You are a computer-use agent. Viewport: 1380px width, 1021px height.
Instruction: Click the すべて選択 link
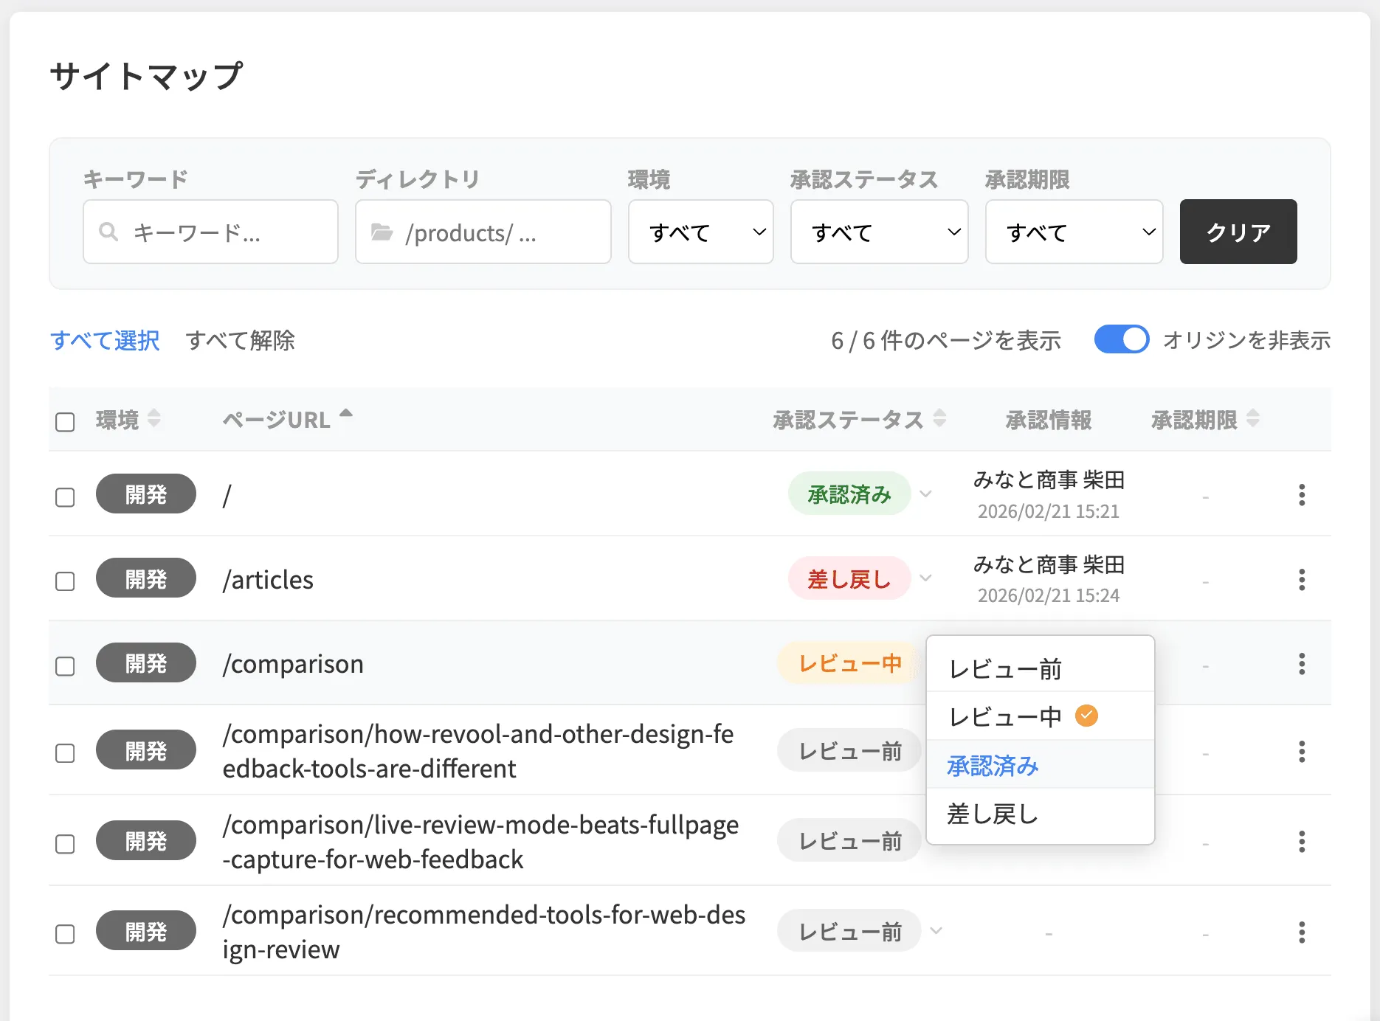(x=105, y=340)
